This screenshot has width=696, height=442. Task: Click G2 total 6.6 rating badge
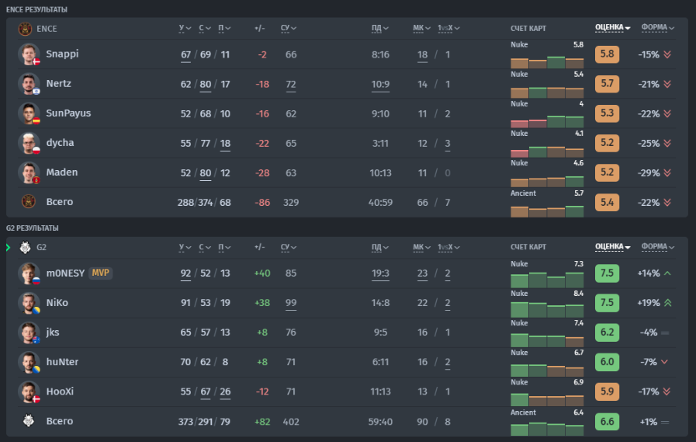[607, 422]
